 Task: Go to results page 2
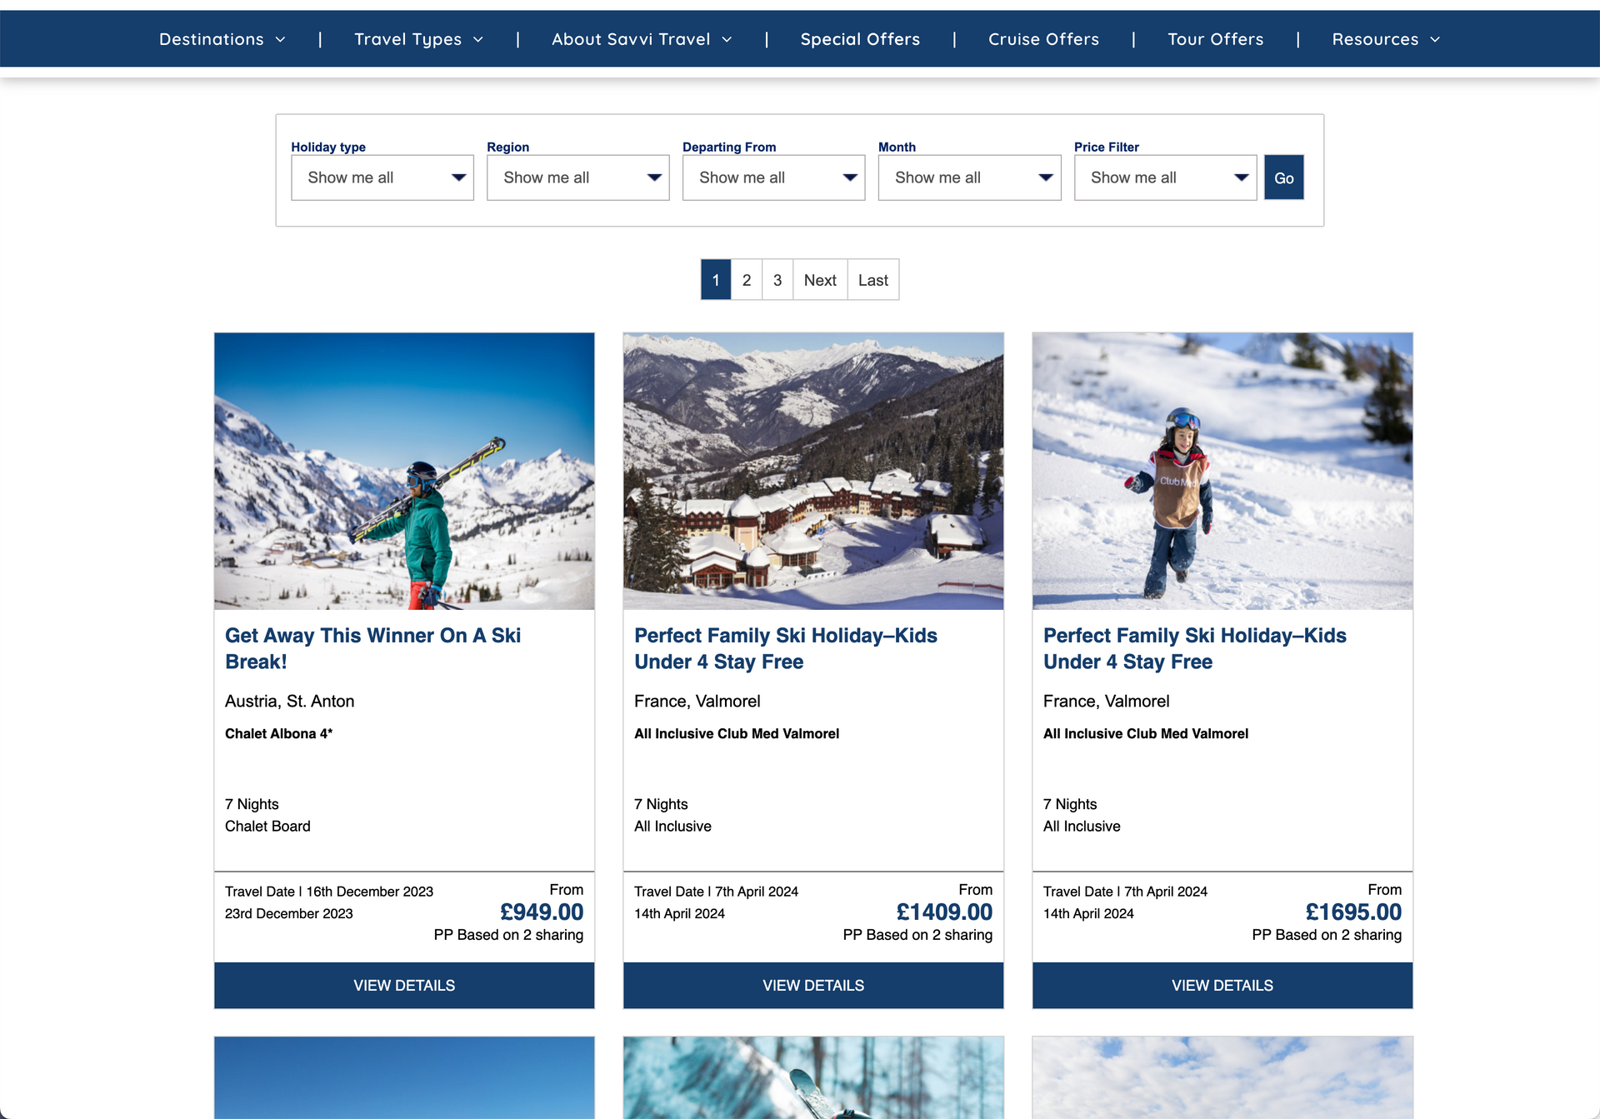coord(747,280)
